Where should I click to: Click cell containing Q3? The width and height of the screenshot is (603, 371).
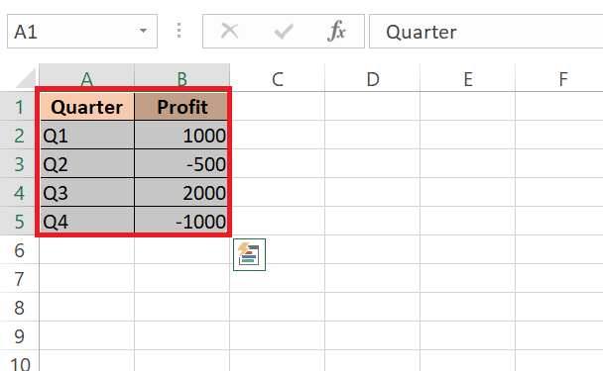tap(87, 192)
